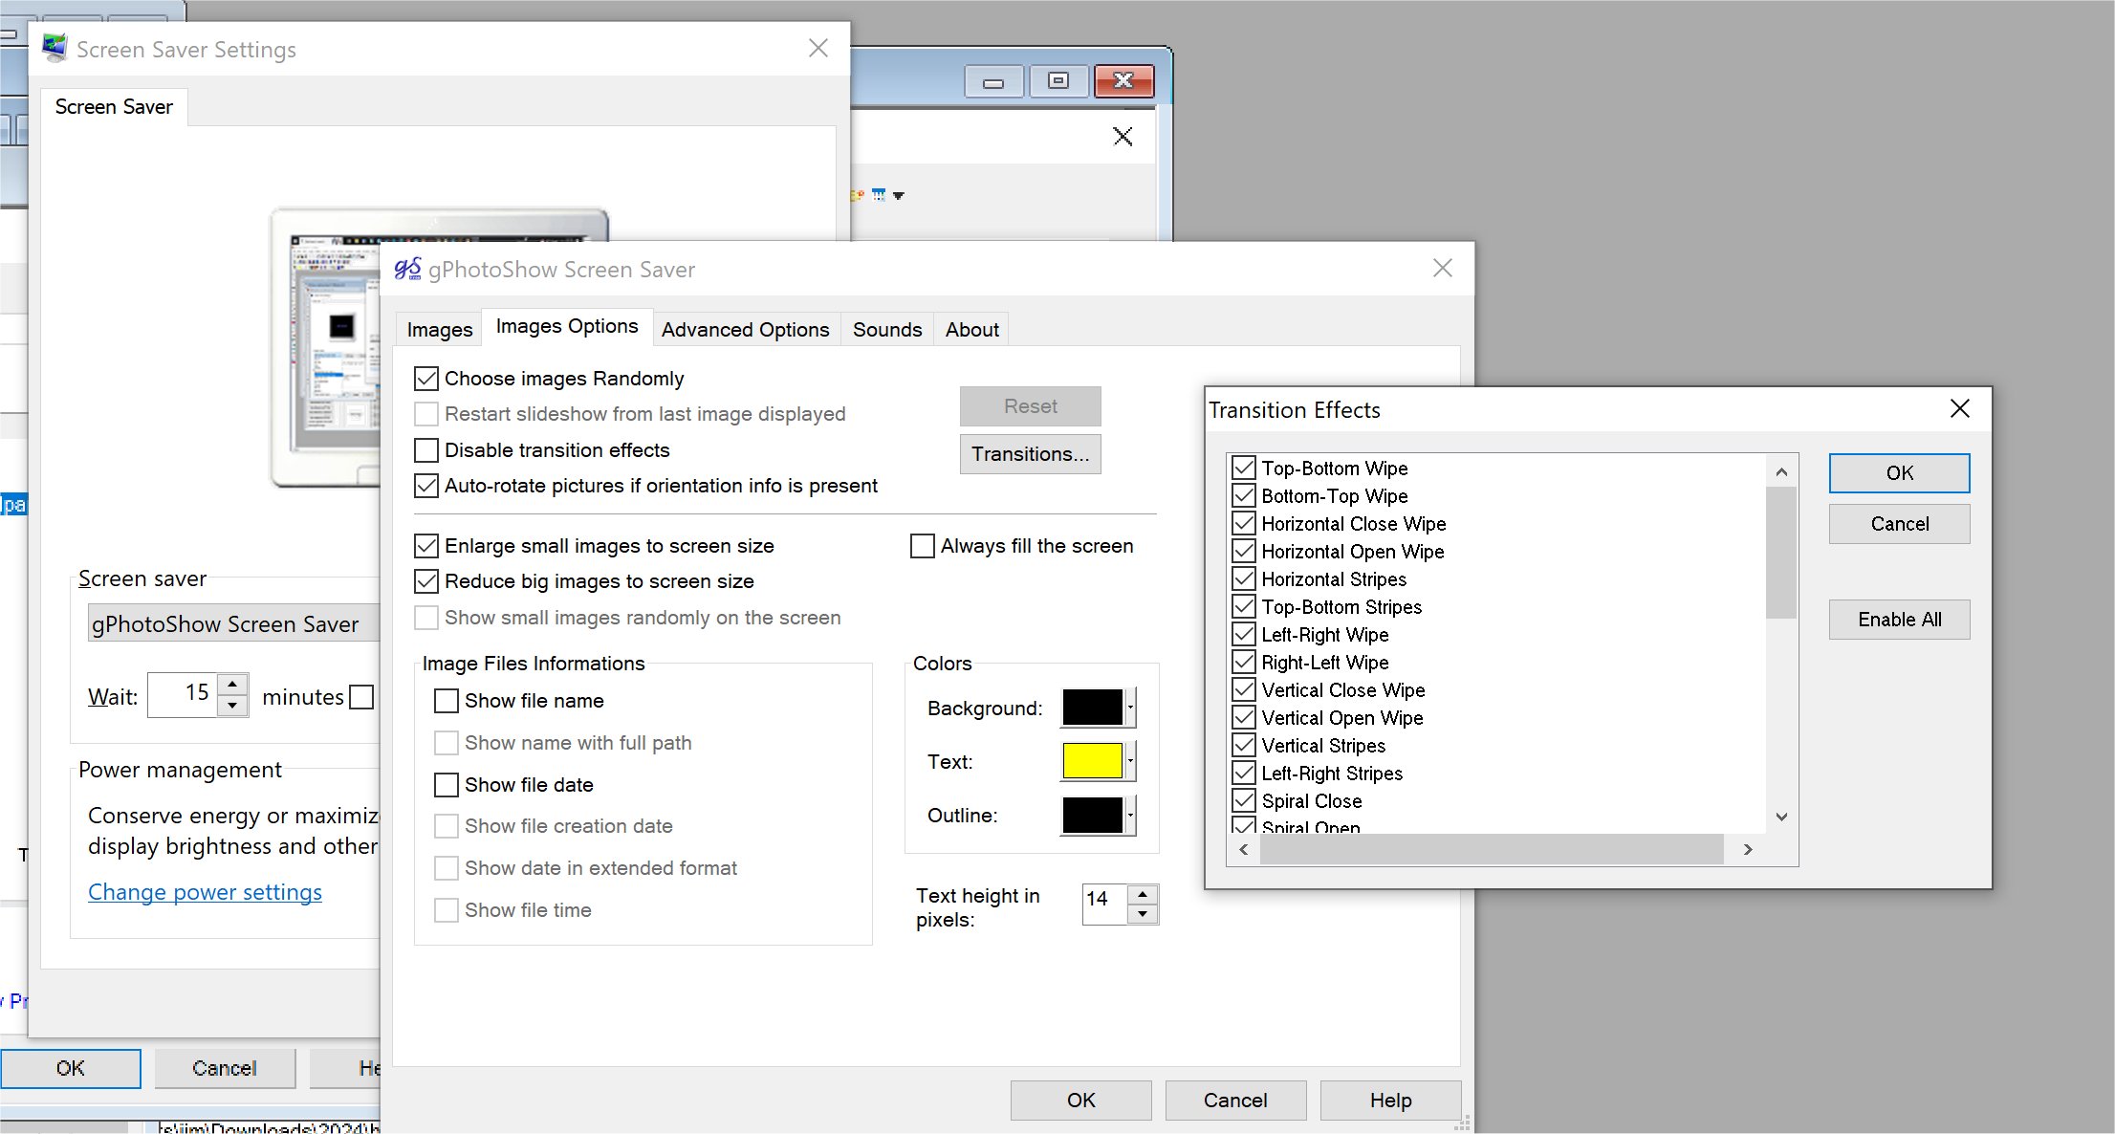Click the toolbar dropdown arrow in the background window
Image resolution: width=2115 pixels, height=1134 pixels.
[899, 195]
